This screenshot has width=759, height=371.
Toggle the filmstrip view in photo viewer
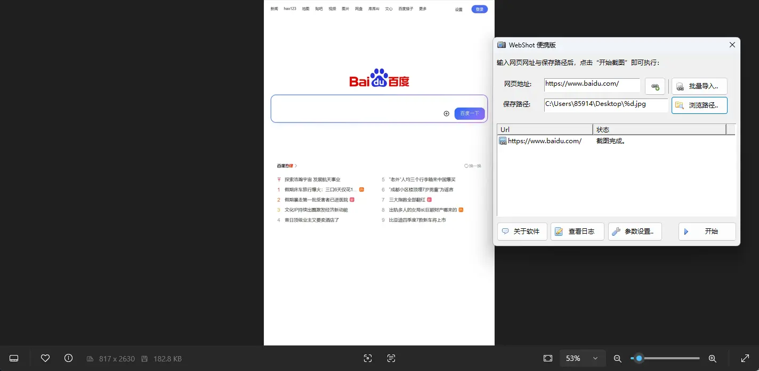click(x=14, y=358)
